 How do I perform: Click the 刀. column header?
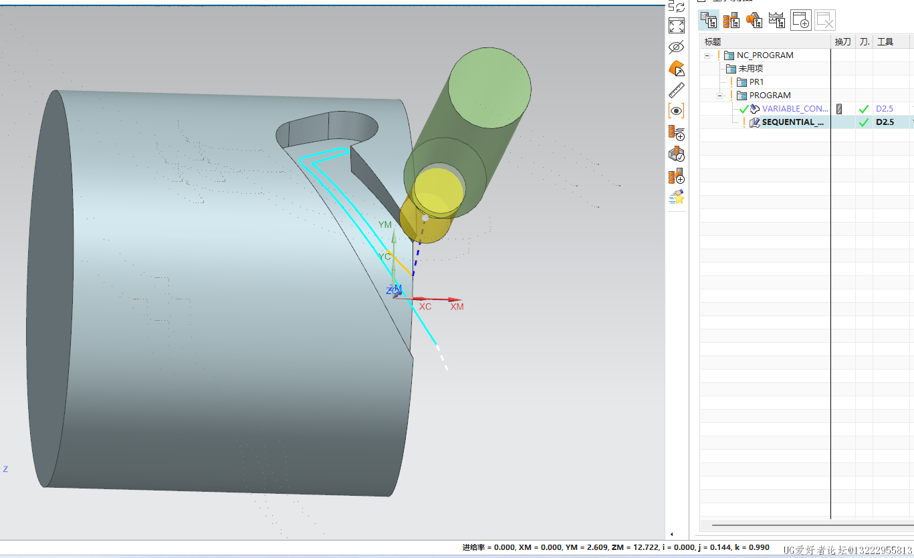864,41
